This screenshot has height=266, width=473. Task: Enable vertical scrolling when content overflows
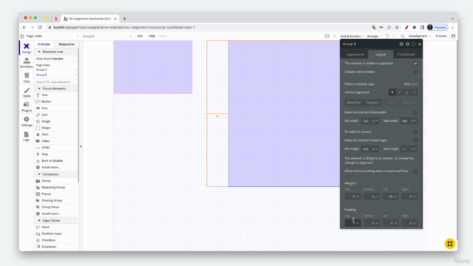pyautogui.click(x=415, y=171)
